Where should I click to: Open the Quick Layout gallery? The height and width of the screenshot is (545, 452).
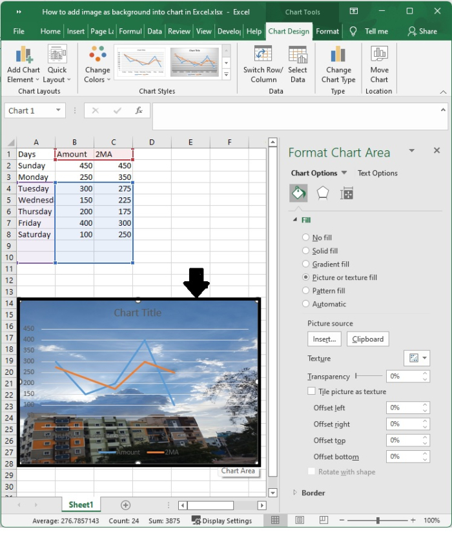pos(57,64)
